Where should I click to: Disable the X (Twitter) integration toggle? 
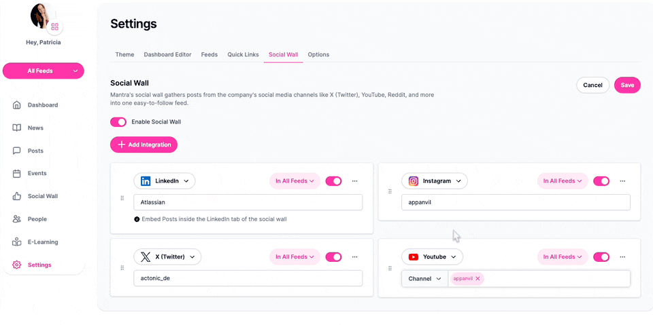tap(333, 257)
